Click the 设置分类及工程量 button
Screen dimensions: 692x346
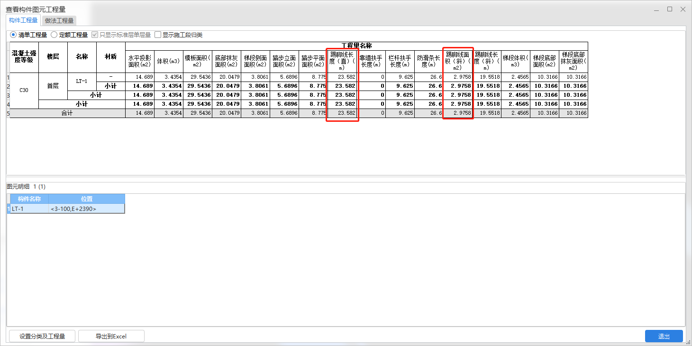coord(42,336)
